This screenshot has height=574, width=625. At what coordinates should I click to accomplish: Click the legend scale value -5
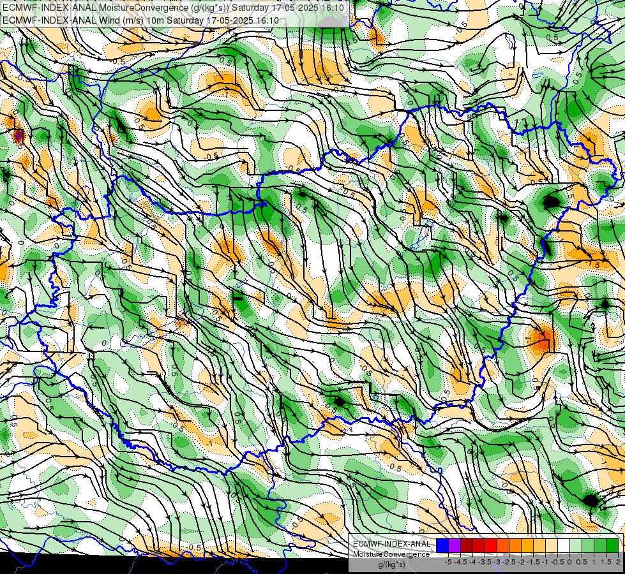(x=448, y=562)
